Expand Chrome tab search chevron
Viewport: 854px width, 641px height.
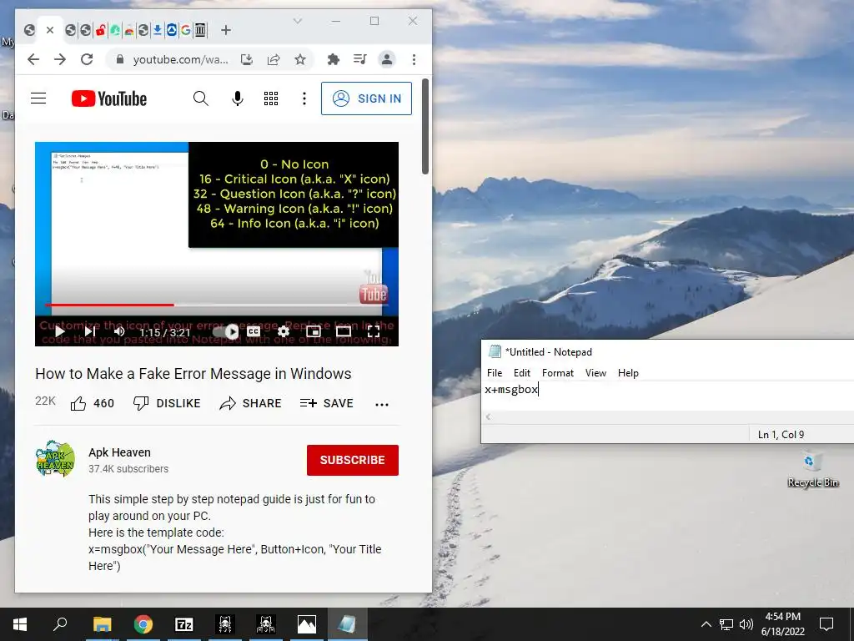point(298,21)
